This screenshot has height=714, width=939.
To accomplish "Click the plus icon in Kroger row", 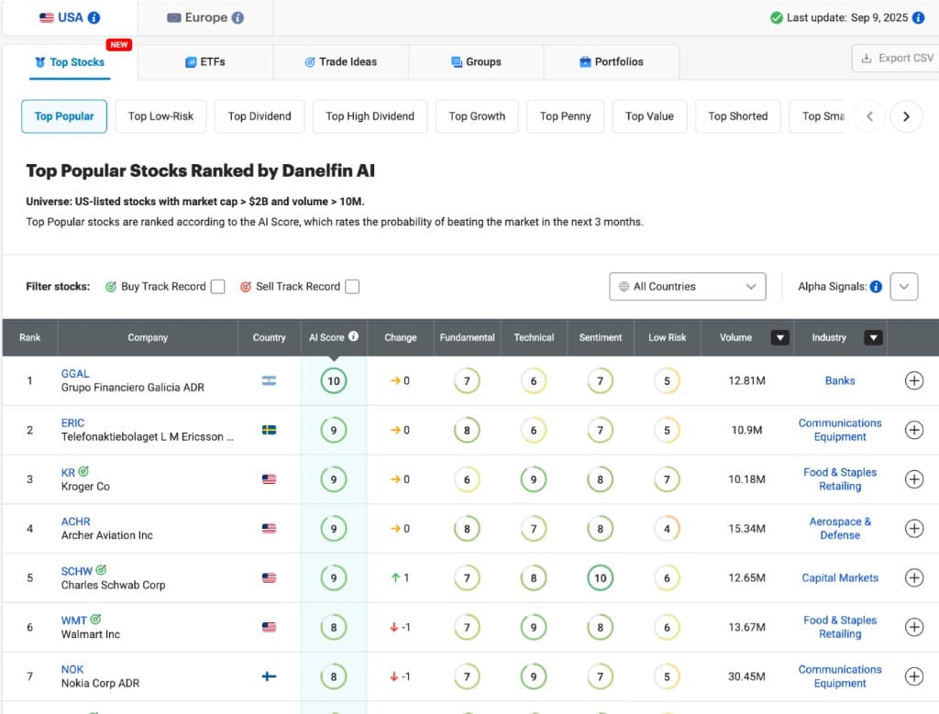I will tap(914, 479).
